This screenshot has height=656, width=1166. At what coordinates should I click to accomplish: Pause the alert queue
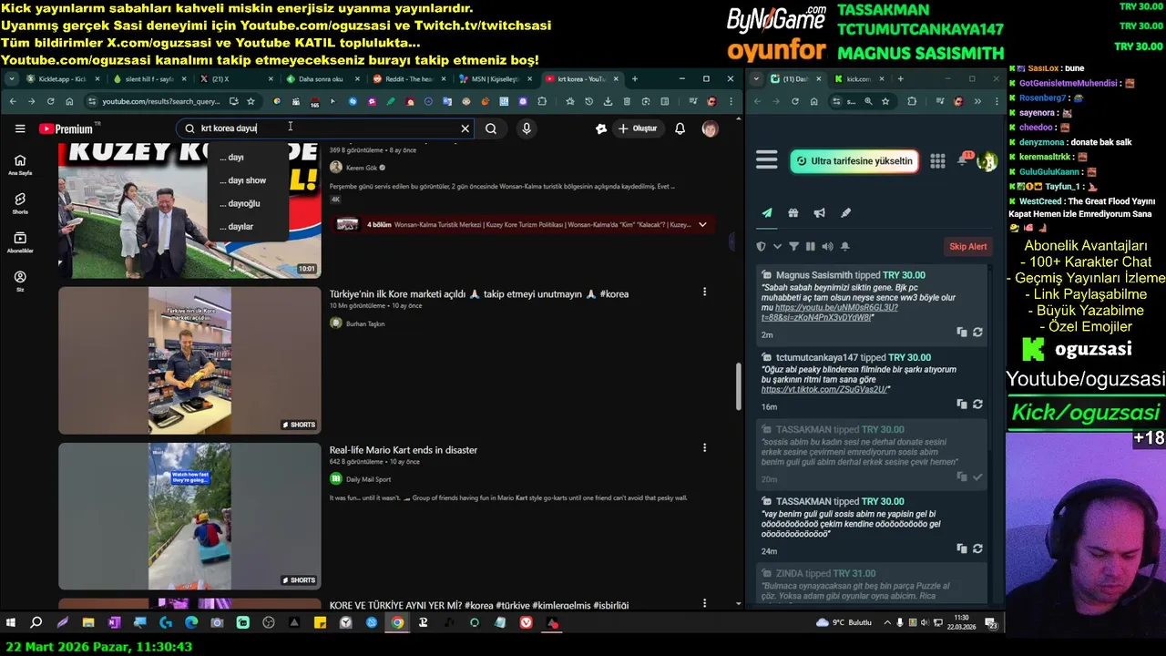pyautogui.click(x=810, y=246)
